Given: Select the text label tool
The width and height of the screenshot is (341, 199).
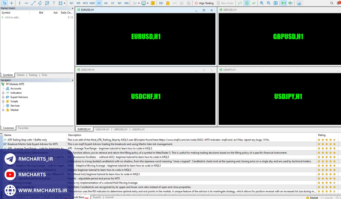Looking at the screenshot, I should [54, 3].
